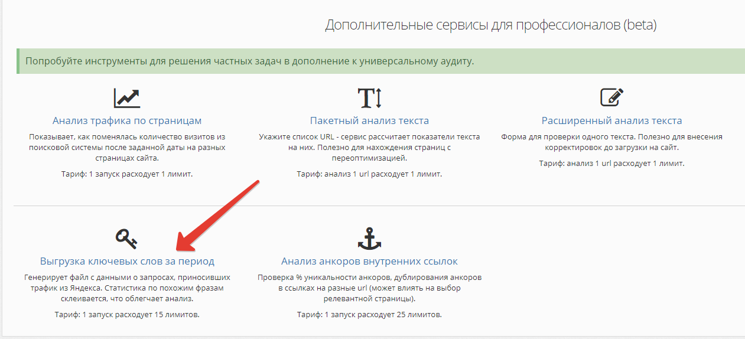Open "Выгрузка ключевых слов за период" service
This screenshot has width=745, height=339.
tap(127, 261)
